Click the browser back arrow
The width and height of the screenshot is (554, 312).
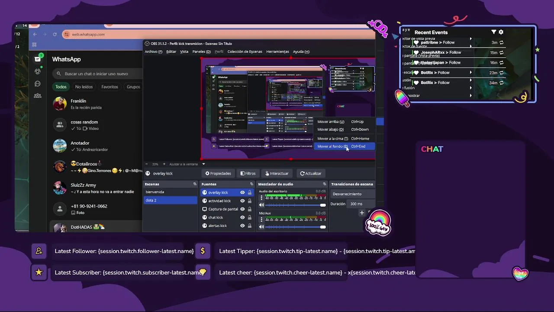click(x=35, y=34)
